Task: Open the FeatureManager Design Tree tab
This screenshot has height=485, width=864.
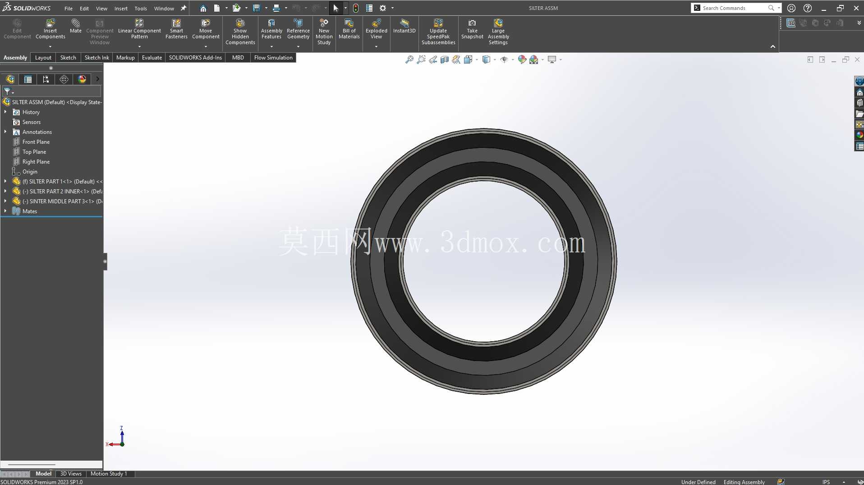Action: (x=10, y=79)
